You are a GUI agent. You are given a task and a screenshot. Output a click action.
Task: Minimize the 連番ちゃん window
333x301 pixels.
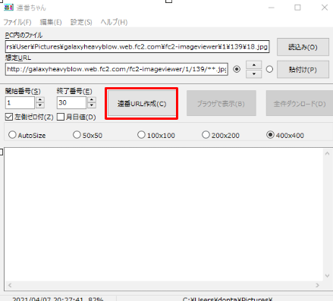click(272, 8)
